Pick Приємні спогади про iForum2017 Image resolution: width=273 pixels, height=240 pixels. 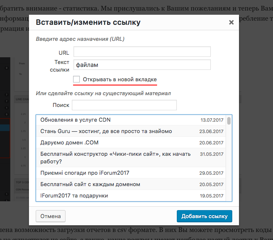(x=84, y=173)
